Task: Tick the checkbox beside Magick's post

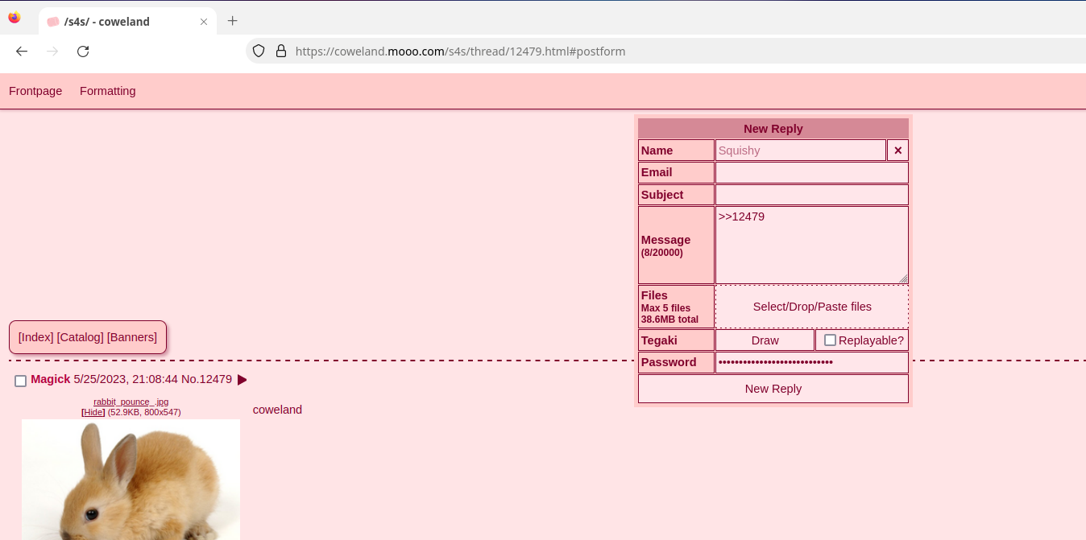Action: click(21, 381)
